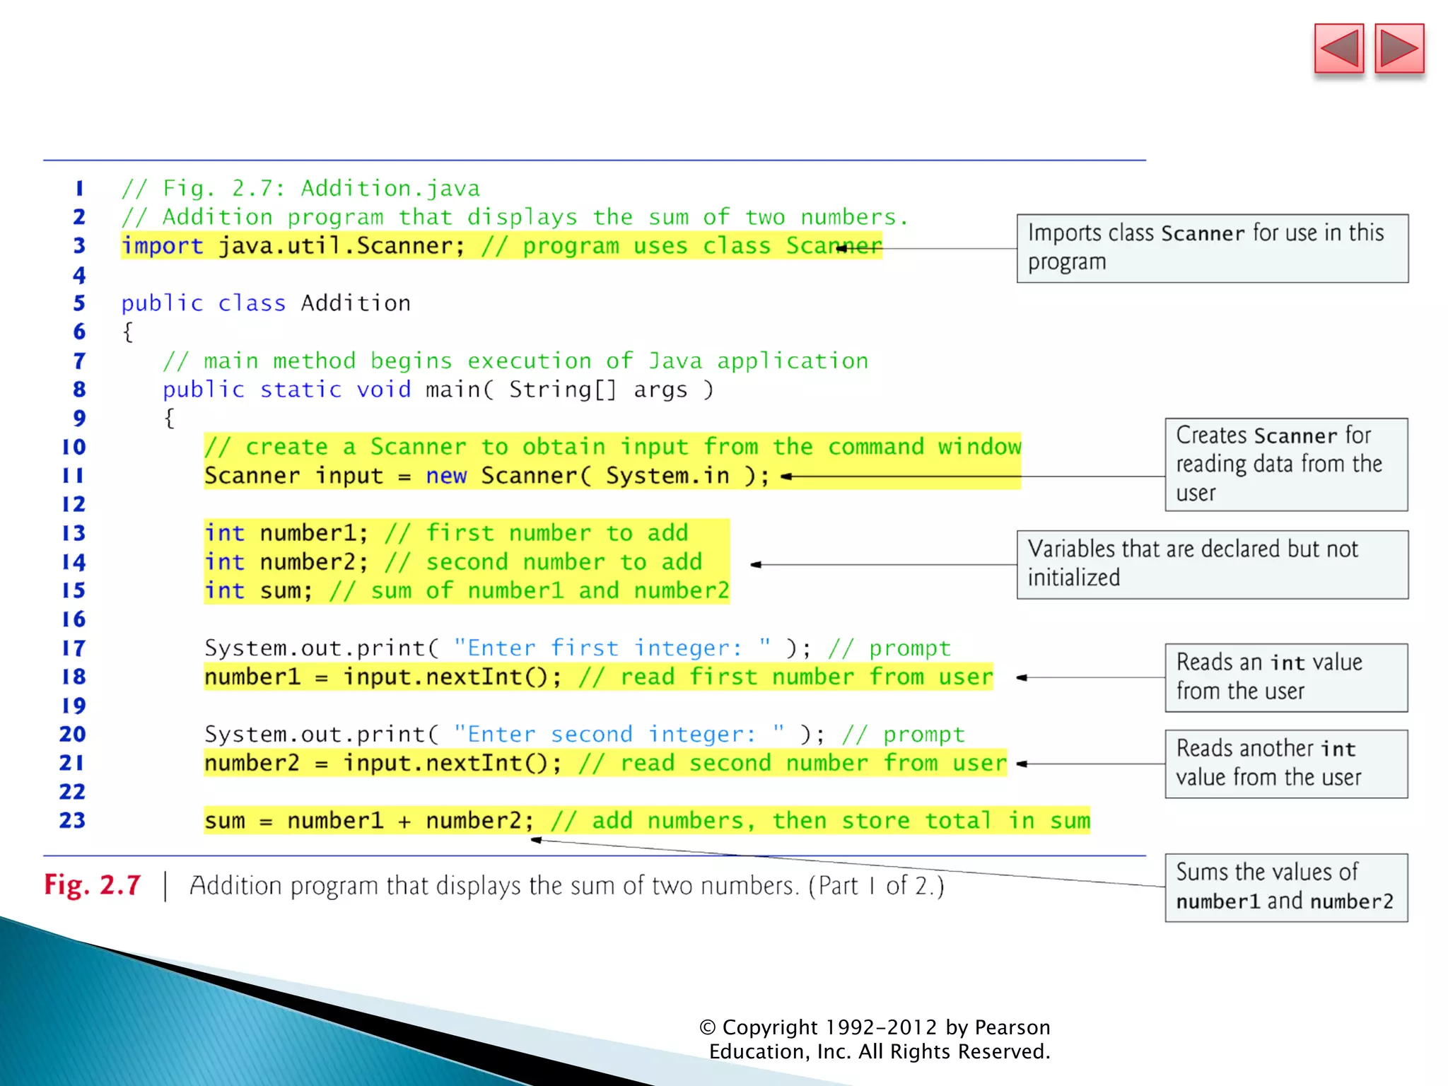Viewport: 1448px width, 1086px height.
Task: Select the 'Sums the values of' callout
Action: [1285, 887]
